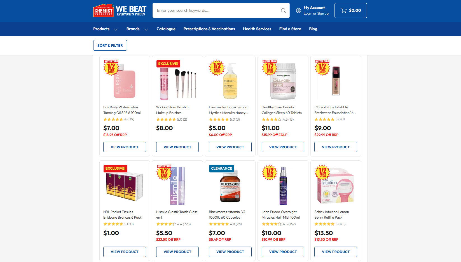The height and width of the screenshot is (262, 461).
Task: Click the CLEARANCE badge on Blackmores Vitamin D3
Action: coord(221,168)
